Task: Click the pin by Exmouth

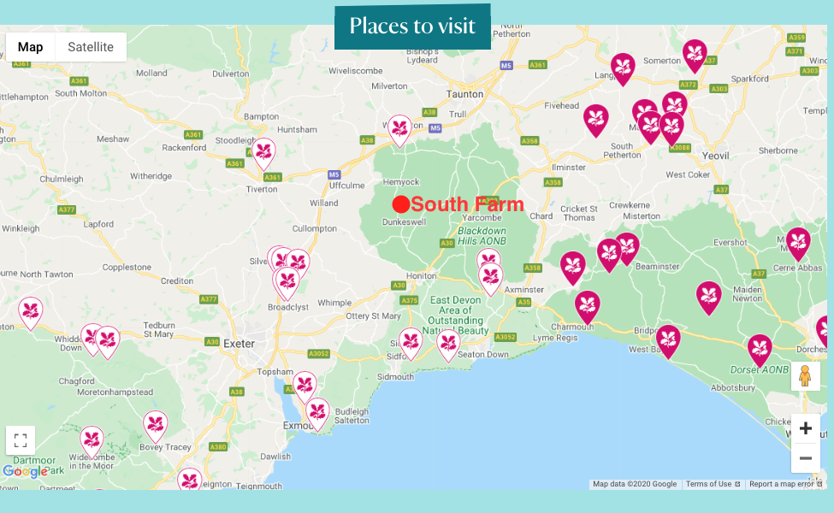Action: [x=317, y=414]
